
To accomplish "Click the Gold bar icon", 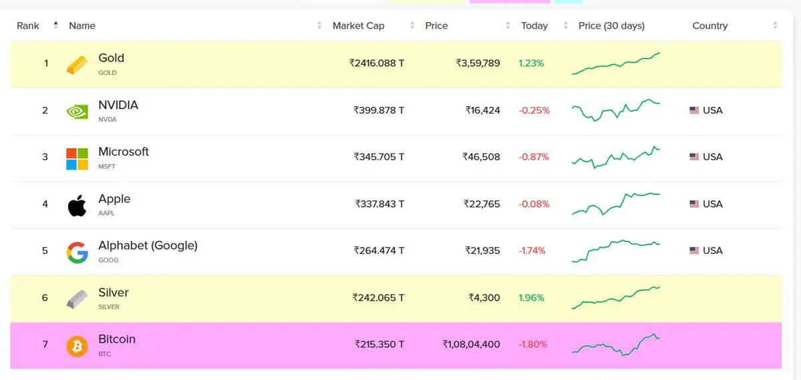I will (77, 65).
